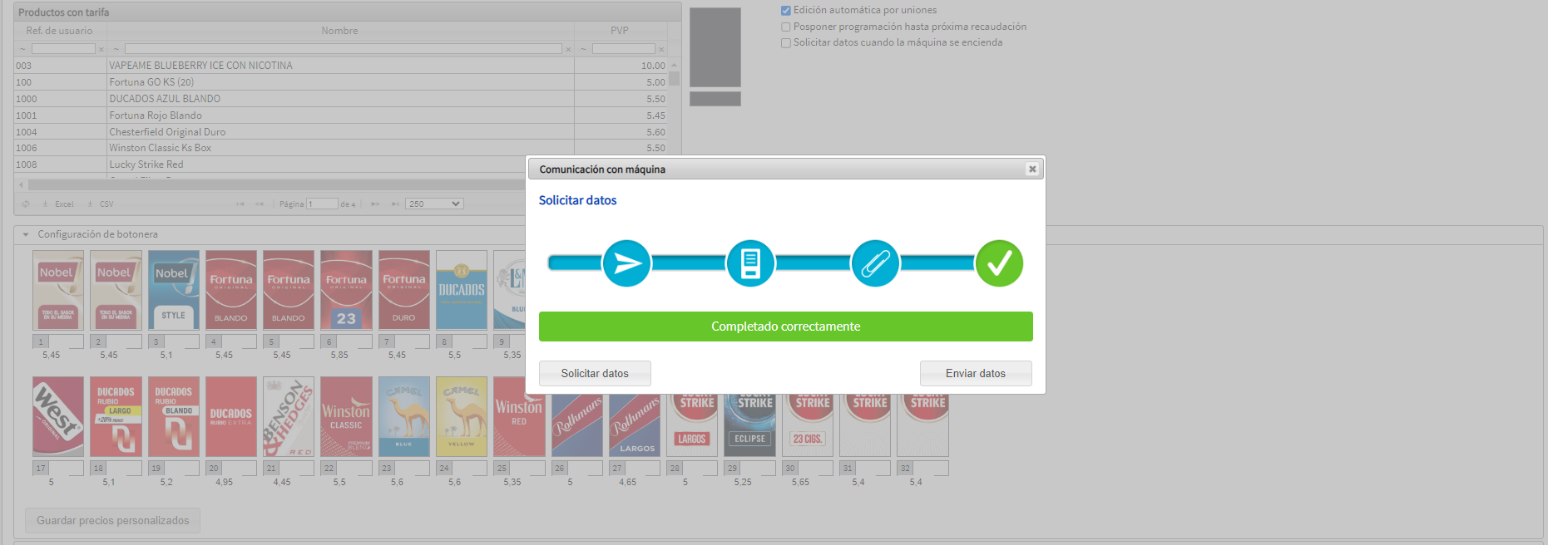
Task: Click the Enviar datos button
Action: click(976, 374)
